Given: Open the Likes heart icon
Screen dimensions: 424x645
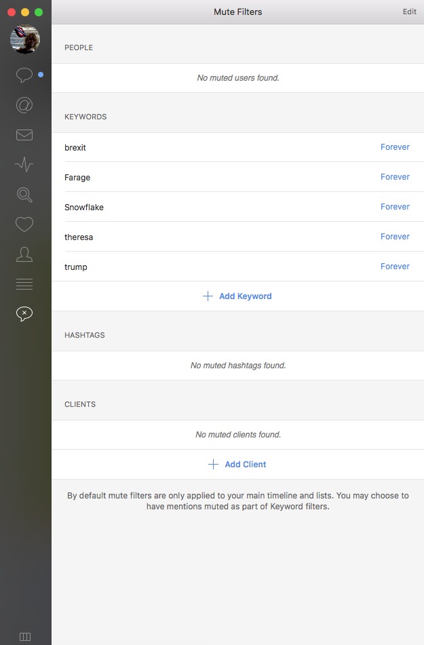Looking at the screenshot, I should click(x=24, y=224).
